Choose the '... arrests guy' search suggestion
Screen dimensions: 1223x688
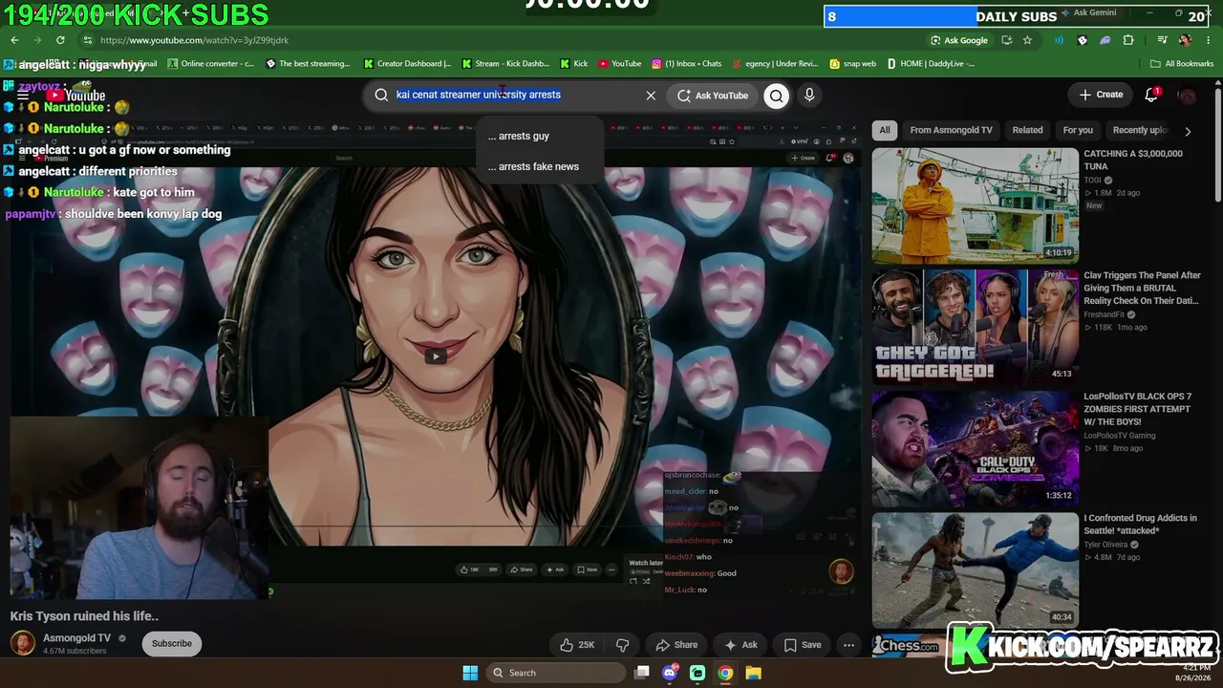(x=540, y=136)
